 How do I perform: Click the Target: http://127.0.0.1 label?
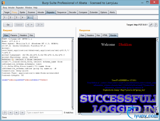click(x=137, y=25)
